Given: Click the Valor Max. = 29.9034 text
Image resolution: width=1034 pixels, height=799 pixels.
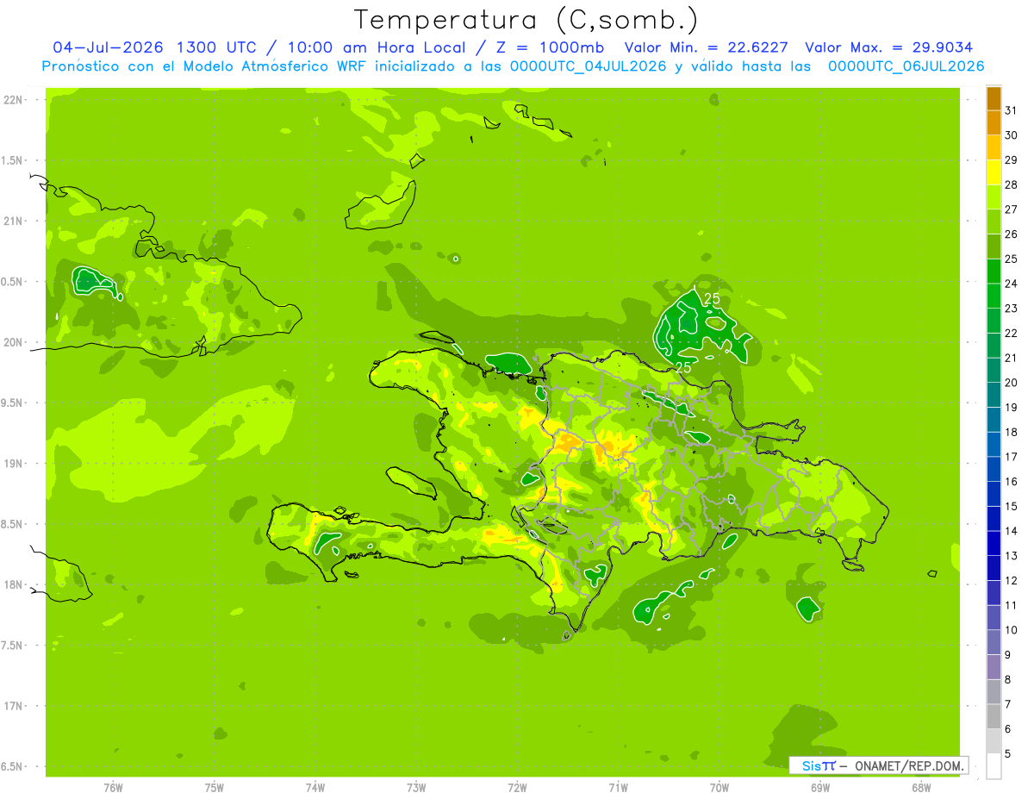Looking at the screenshot, I should (888, 47).
